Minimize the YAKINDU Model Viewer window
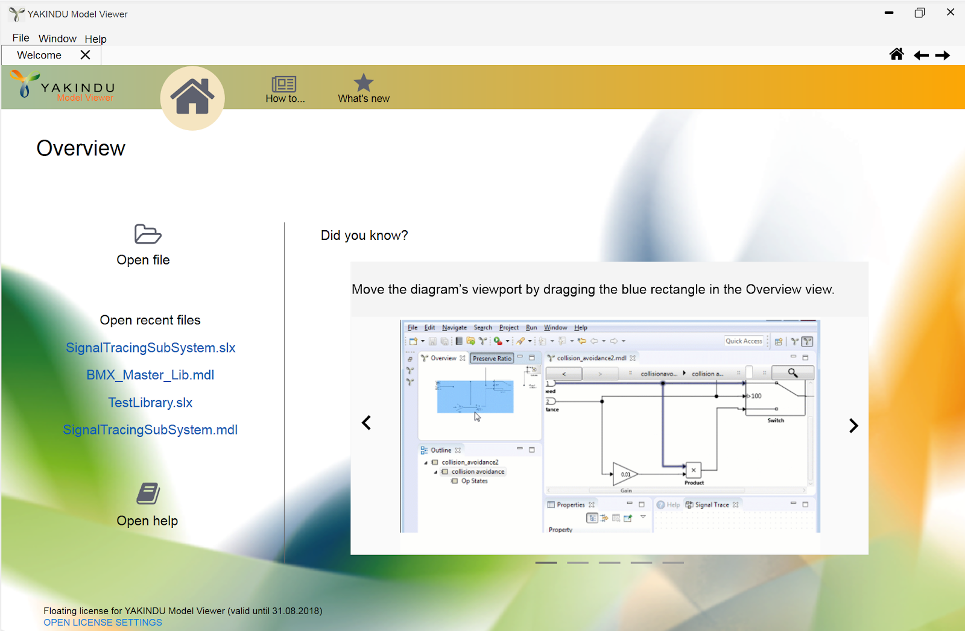965x631 pixels. point(888,13)
